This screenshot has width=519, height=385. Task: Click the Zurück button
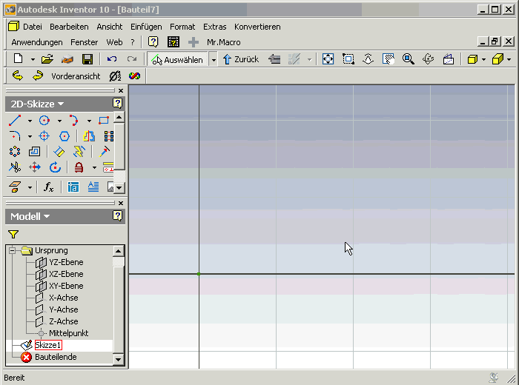pos(241,59)
